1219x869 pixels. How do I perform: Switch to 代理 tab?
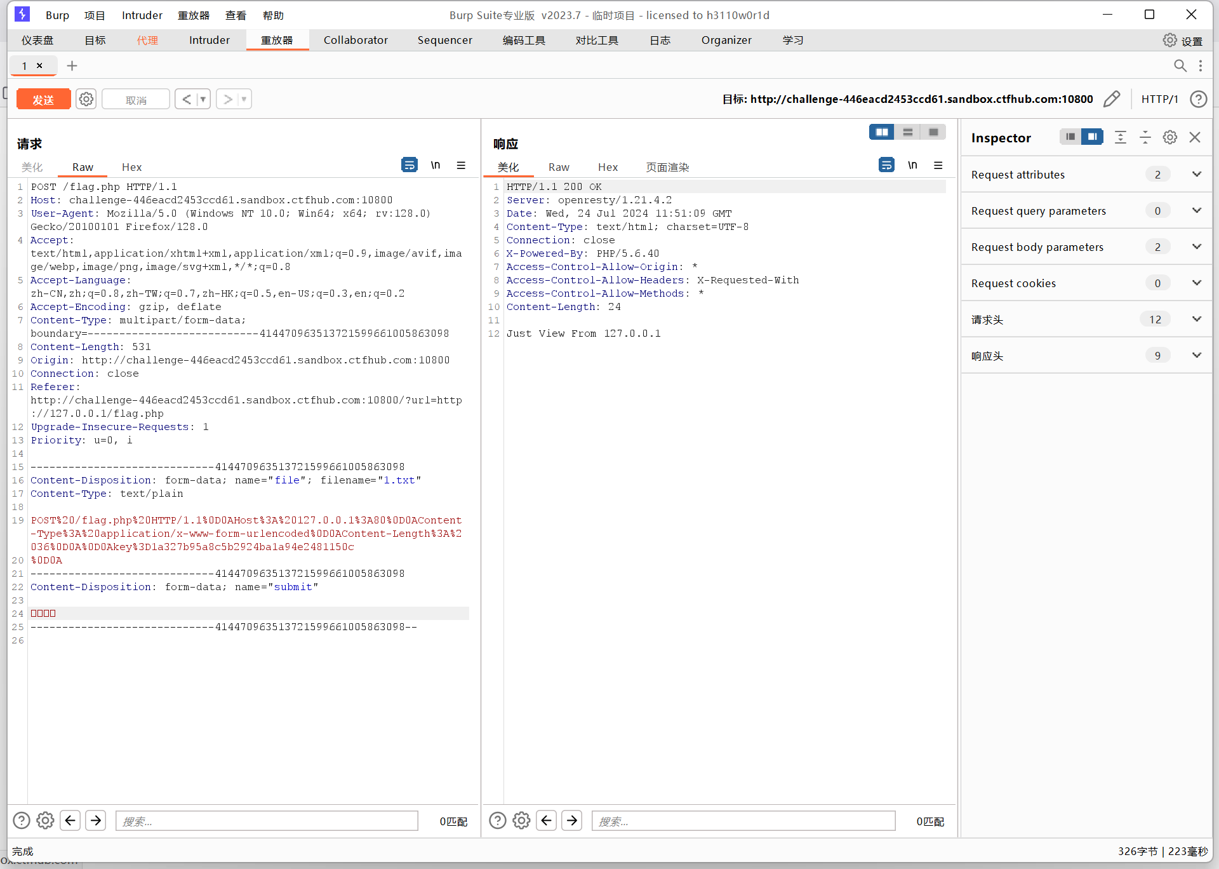point(147,40)
